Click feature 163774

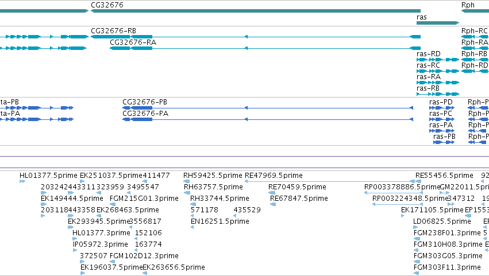pyautogui.click(x=148, y=244)
